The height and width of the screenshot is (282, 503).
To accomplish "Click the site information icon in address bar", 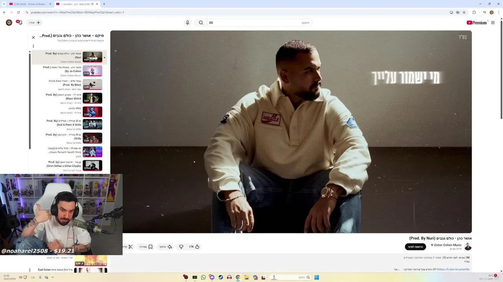I will tap(27, 12).
